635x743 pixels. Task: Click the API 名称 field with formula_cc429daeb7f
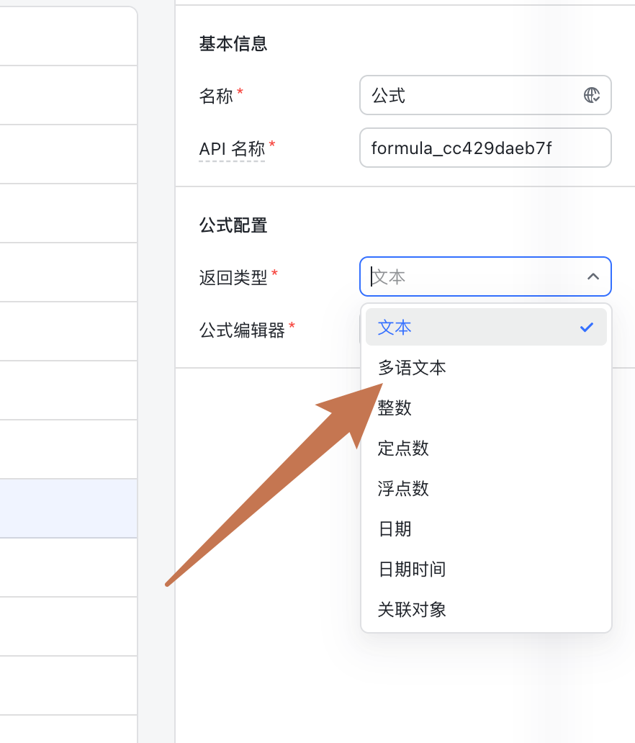coord(485,148)
